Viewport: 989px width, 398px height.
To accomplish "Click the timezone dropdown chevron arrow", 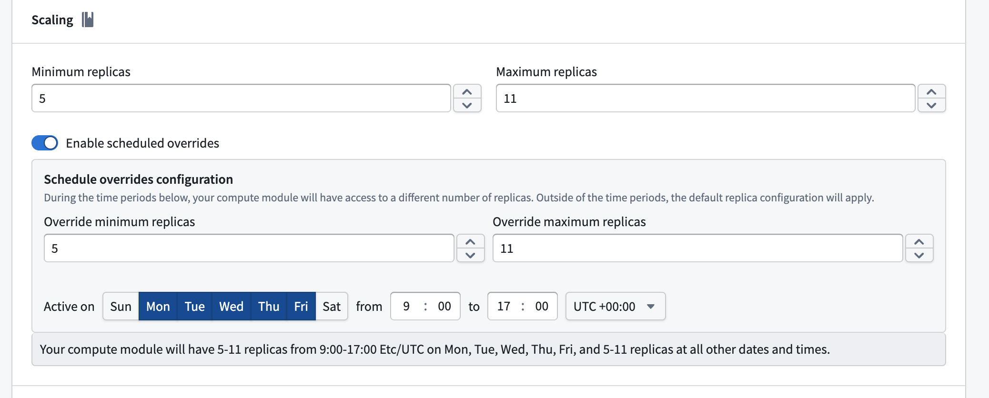I will [x=651, y=307].
